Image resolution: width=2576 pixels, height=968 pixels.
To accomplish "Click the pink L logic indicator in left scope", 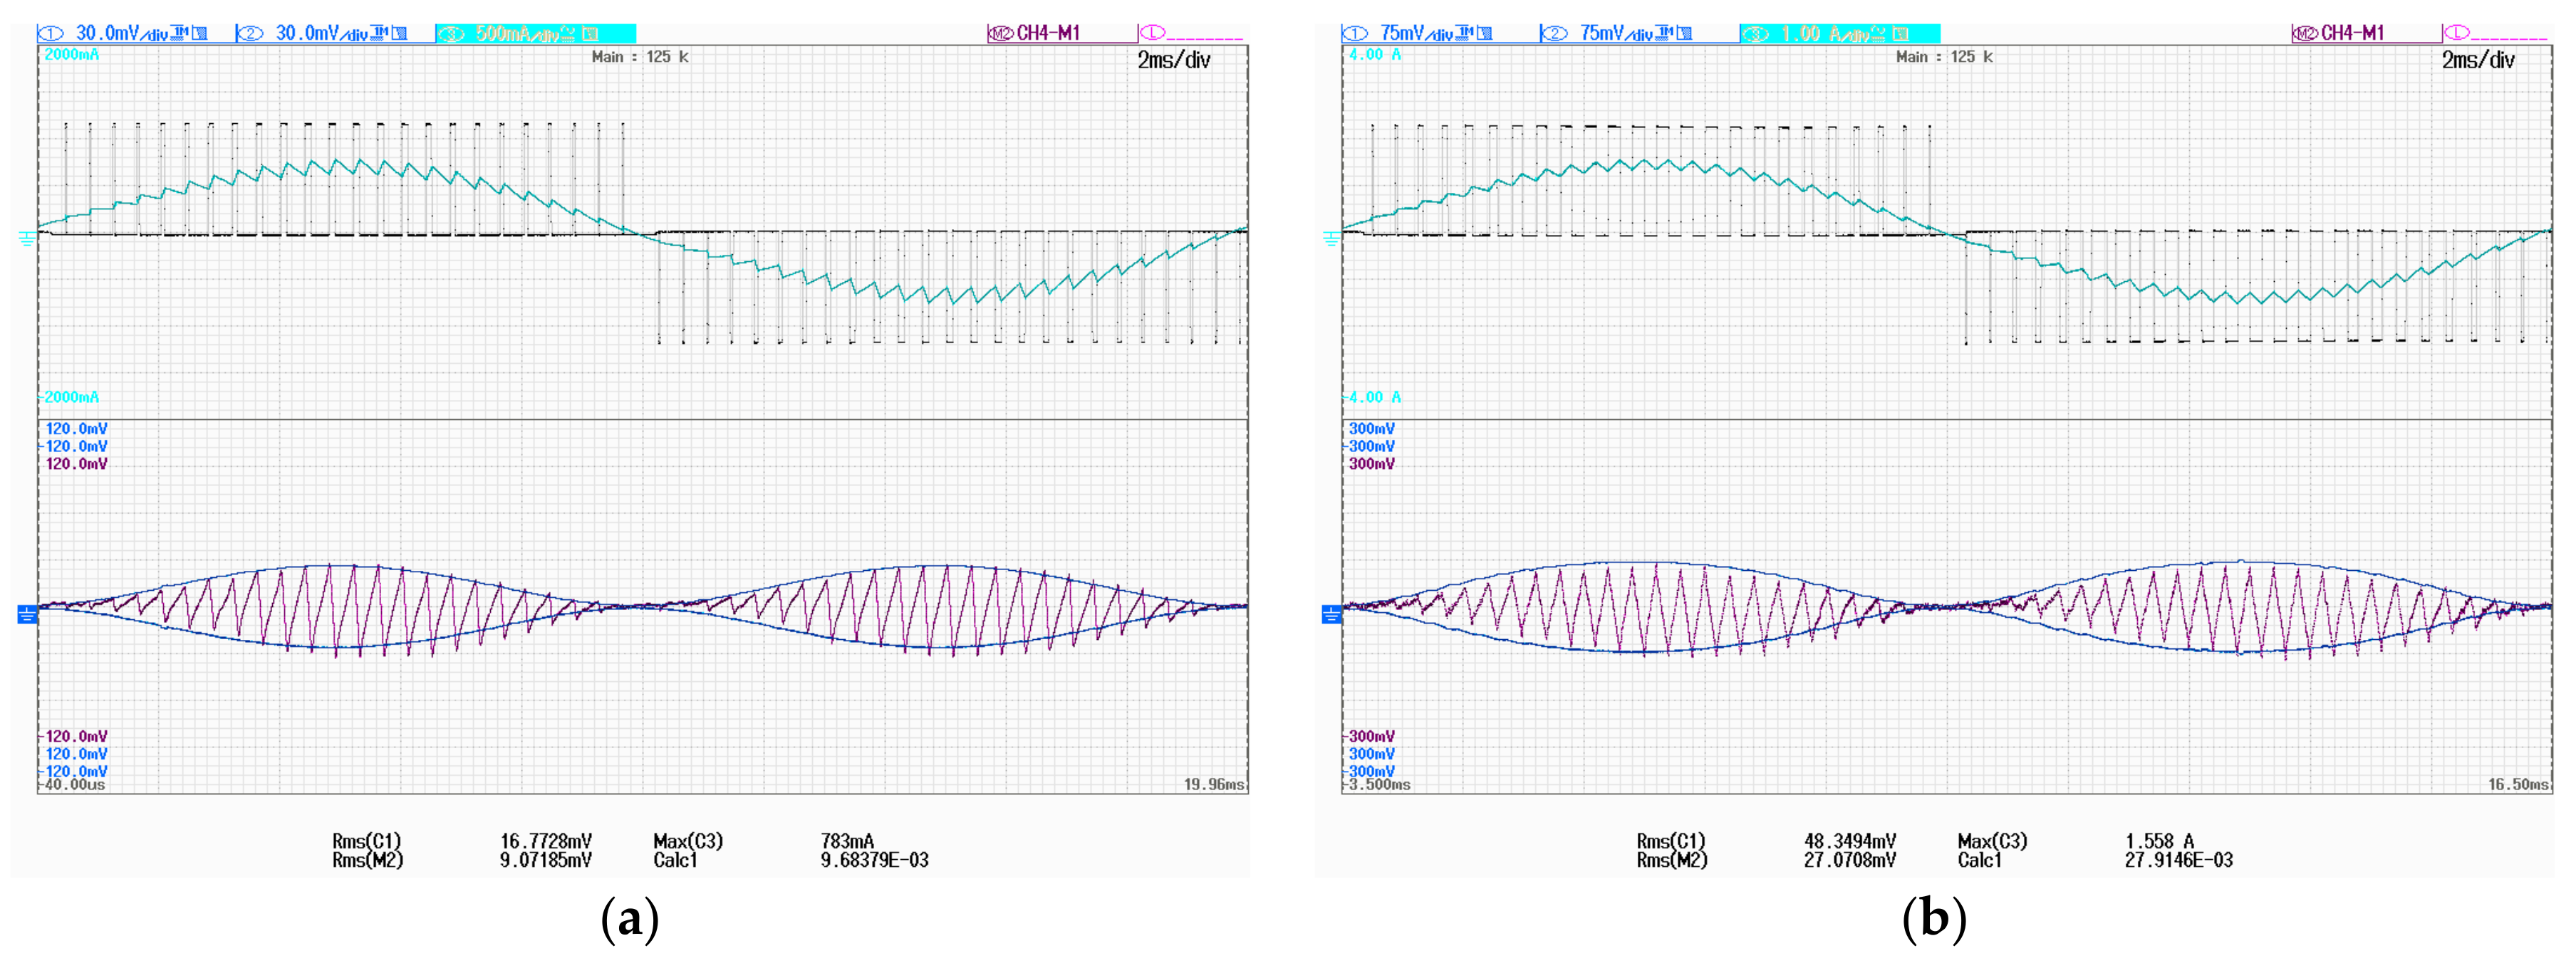I will click(x=1152, y=34).
